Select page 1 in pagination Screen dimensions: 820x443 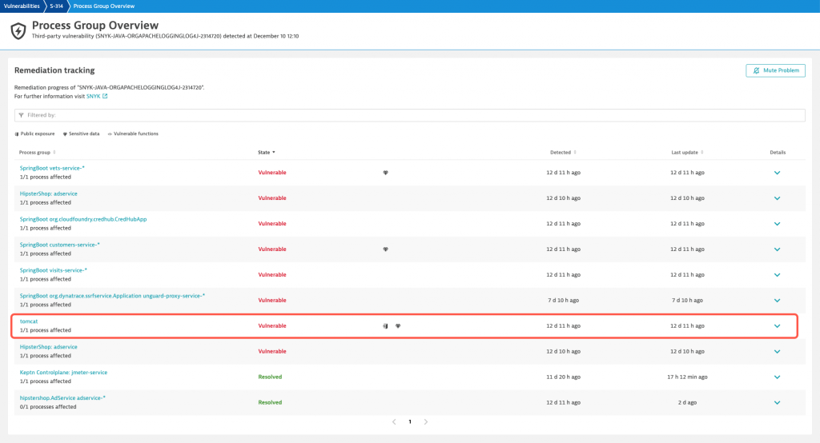click(x=410, y=421)
